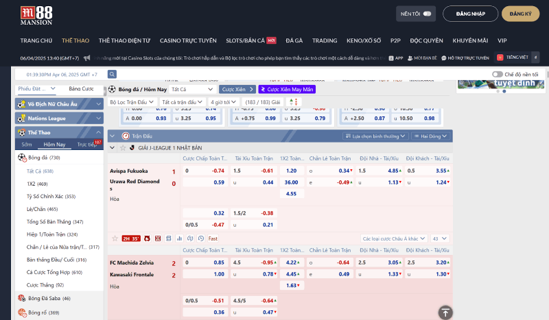Viewport: 549px width, 320px height.
Task: Open Tỷ Số Chính Xác (353) category
Action: (51, 197)
